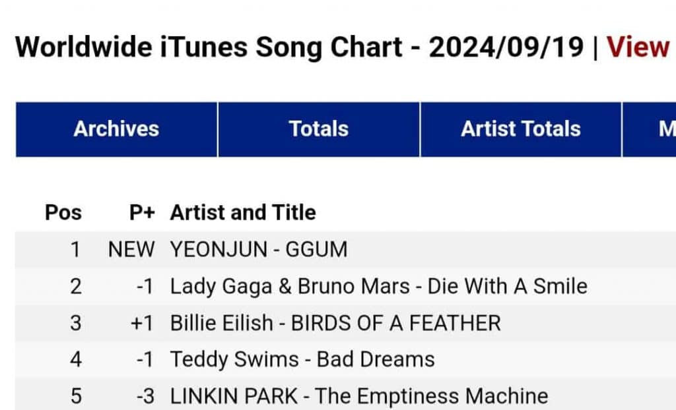Click Teddy Swims - Bad Dreams entry
676x410 pixels.
(x=302, y=359)
